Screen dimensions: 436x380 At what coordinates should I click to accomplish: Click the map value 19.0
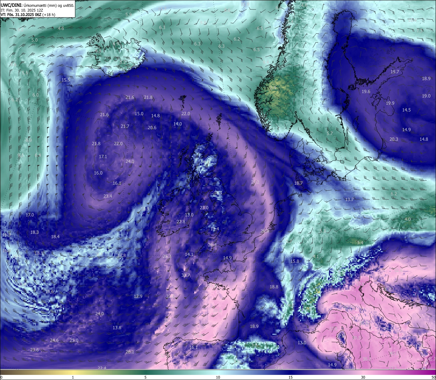[x=426, y=96]
